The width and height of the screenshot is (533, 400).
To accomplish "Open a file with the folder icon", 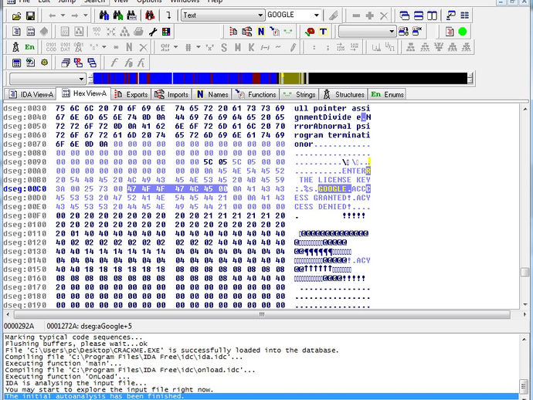I will [x=16, y=15].
